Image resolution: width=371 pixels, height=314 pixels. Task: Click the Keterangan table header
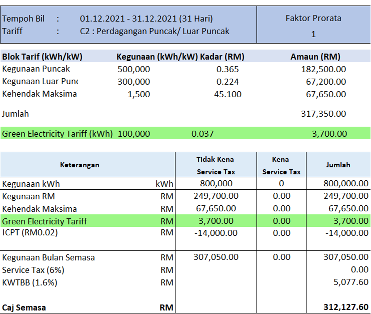click(79, 165)
